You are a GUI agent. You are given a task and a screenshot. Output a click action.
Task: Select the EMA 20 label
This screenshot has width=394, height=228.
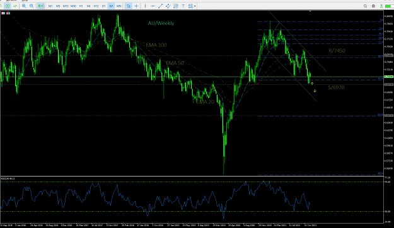(x=205, y=102)
